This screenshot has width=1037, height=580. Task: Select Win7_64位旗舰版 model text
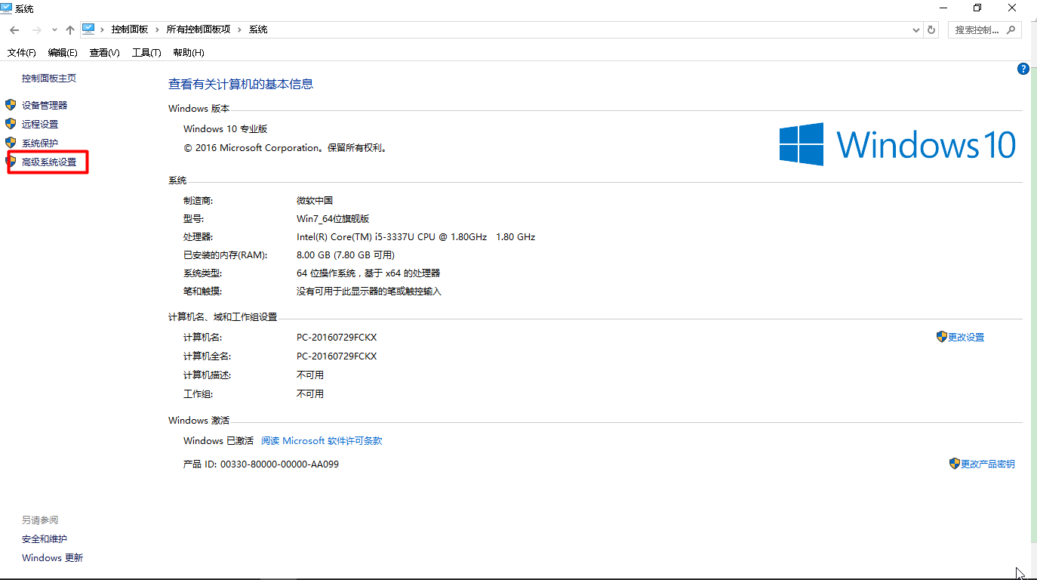(333, 219)
